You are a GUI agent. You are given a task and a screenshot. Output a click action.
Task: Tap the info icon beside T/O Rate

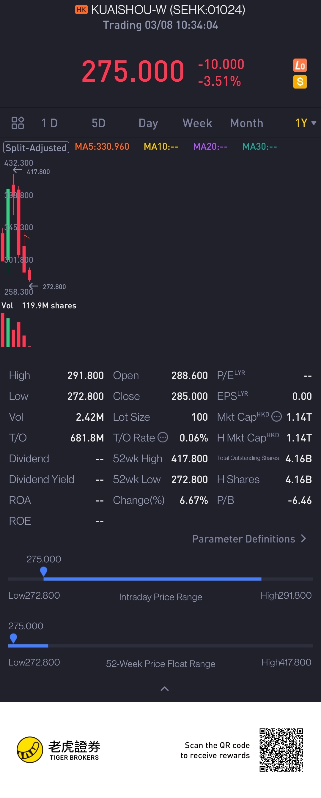click(163, 437)
